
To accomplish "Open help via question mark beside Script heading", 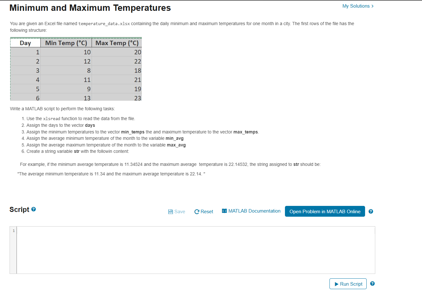I will (33, 209).
